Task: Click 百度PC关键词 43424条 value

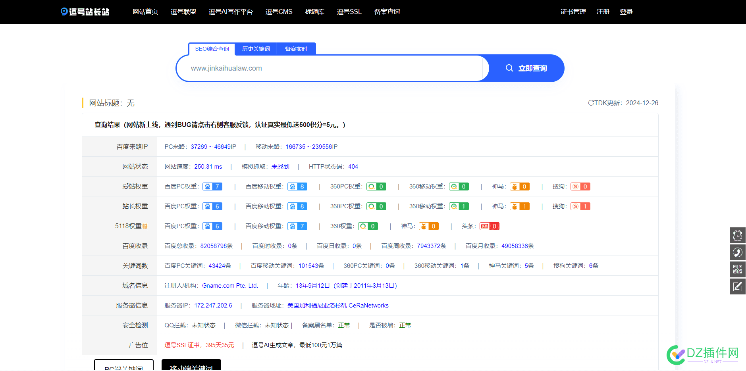Action: pos(220,266)
